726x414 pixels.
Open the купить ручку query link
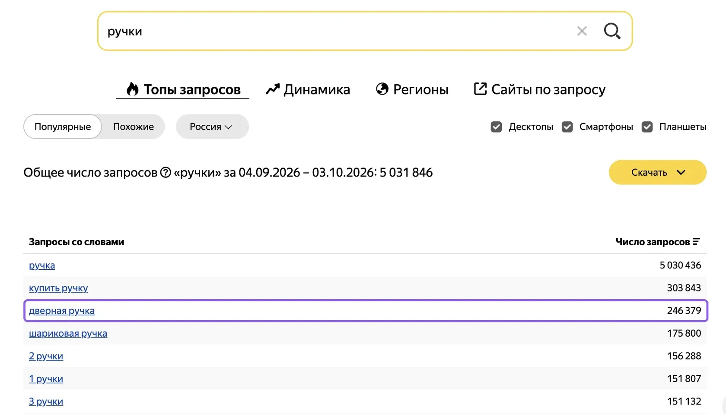click(58, 288)
